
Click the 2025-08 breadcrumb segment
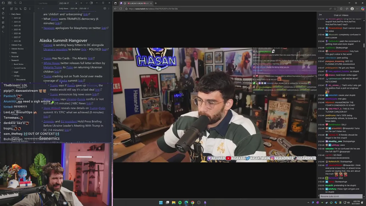pyautogui.click(x=74, y=9)
